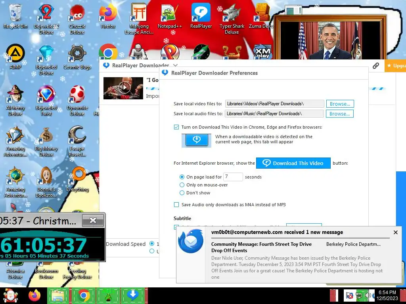
Task: Open Toy Drive message subject in notification
Action: point(262,247)
